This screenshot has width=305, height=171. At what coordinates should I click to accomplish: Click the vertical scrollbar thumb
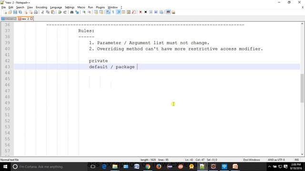coord(302,88)
